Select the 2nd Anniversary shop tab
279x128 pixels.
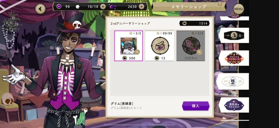tap(233, 81)
